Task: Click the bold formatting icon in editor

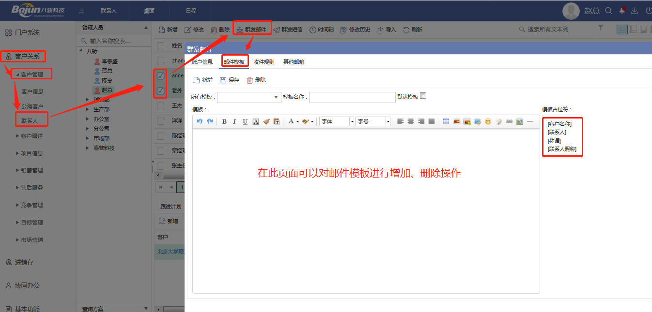Action: [x=224, y=121]
